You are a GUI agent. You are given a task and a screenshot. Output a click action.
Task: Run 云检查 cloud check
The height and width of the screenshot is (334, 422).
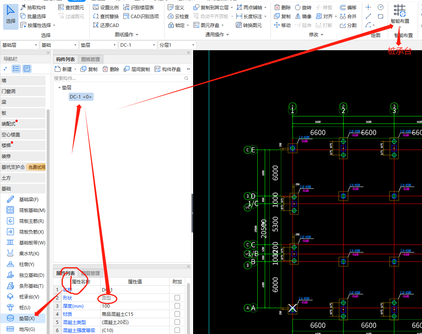tap(178, 17)
